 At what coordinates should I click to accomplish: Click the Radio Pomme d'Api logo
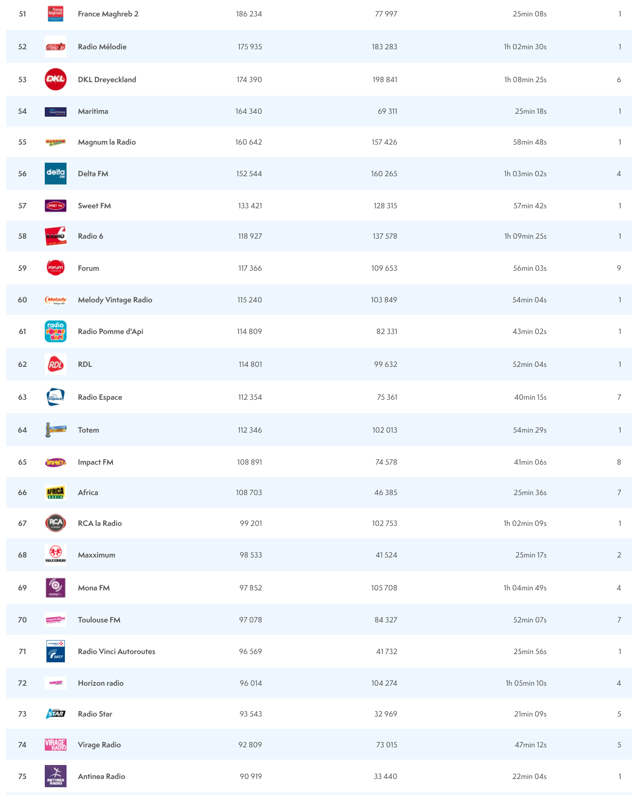(55, 331)
